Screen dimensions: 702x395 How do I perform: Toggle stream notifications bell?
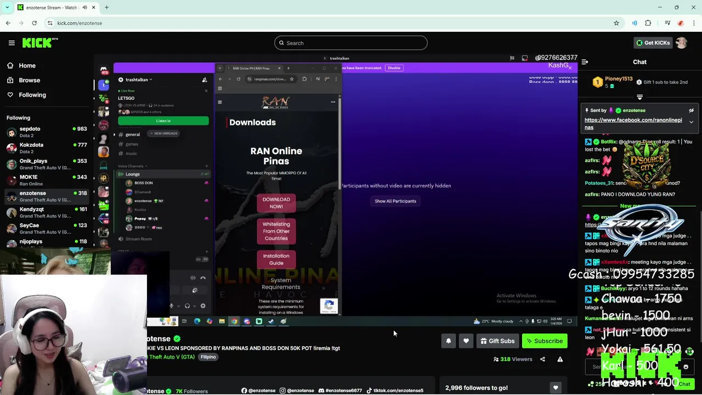tap(449, 341)
